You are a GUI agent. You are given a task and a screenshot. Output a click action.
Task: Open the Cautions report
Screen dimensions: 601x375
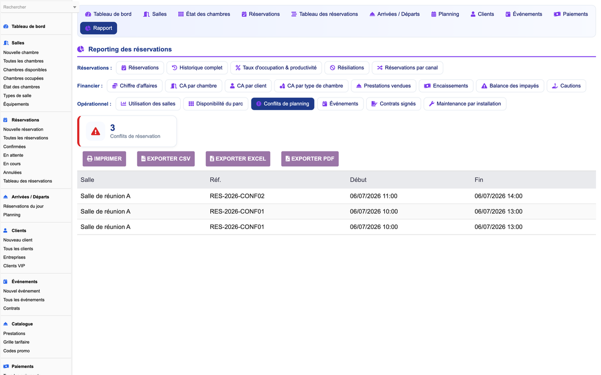[x=566, y=86]
